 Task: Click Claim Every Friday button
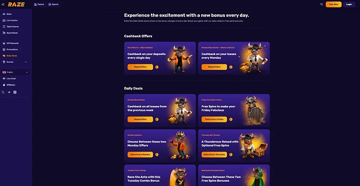click(x=214, y=119)
